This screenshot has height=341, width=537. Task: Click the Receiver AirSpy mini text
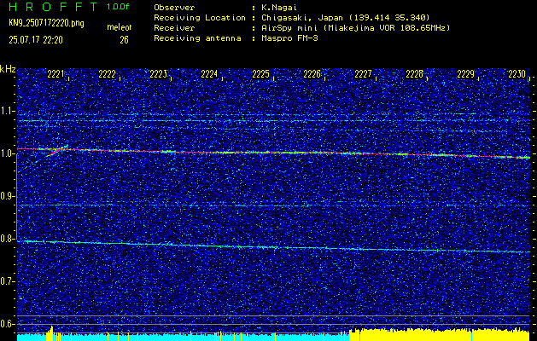pos(355,28)
